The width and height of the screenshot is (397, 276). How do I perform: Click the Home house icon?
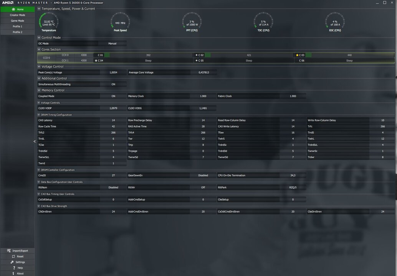pos(13,9)
